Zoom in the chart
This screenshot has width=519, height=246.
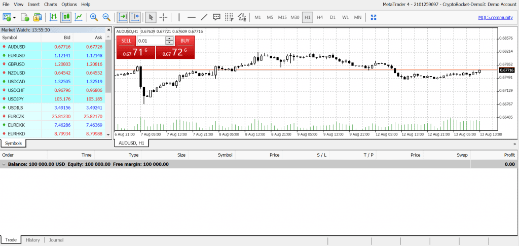(x=94, y=17)
